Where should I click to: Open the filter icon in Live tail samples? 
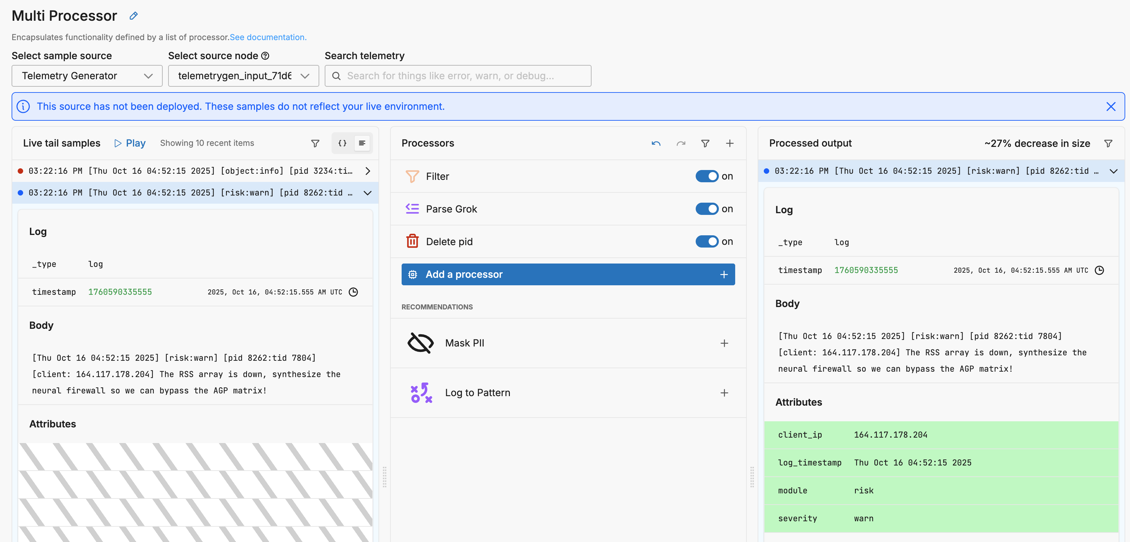(x=315, y=143)
